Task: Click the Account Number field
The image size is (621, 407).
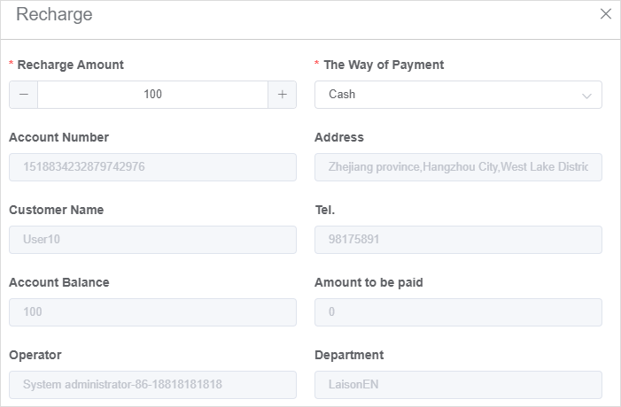Action: pyautogui.click(x=153, y=167)
